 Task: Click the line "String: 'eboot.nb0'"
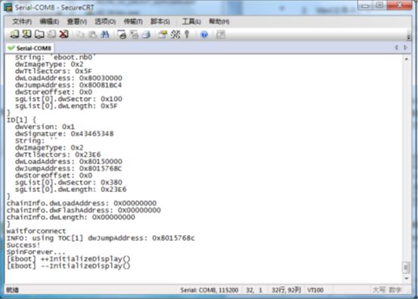click(55, 57)
